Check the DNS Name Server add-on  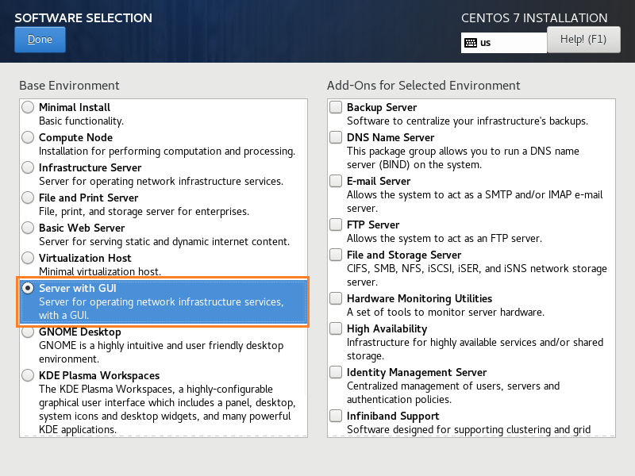pos(336,137)
